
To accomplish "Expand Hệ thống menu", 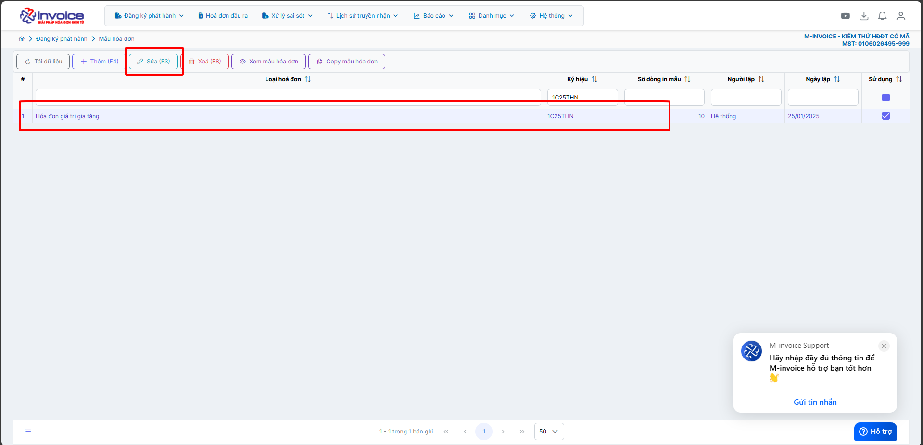I will (x=551, y=16).
